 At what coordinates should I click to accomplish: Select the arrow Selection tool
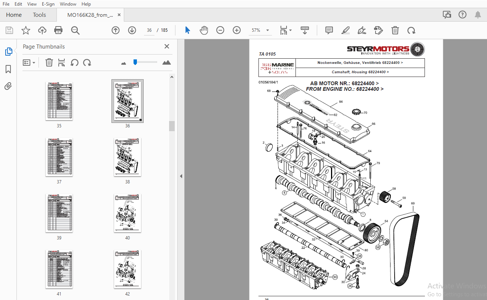click(187, 30)
